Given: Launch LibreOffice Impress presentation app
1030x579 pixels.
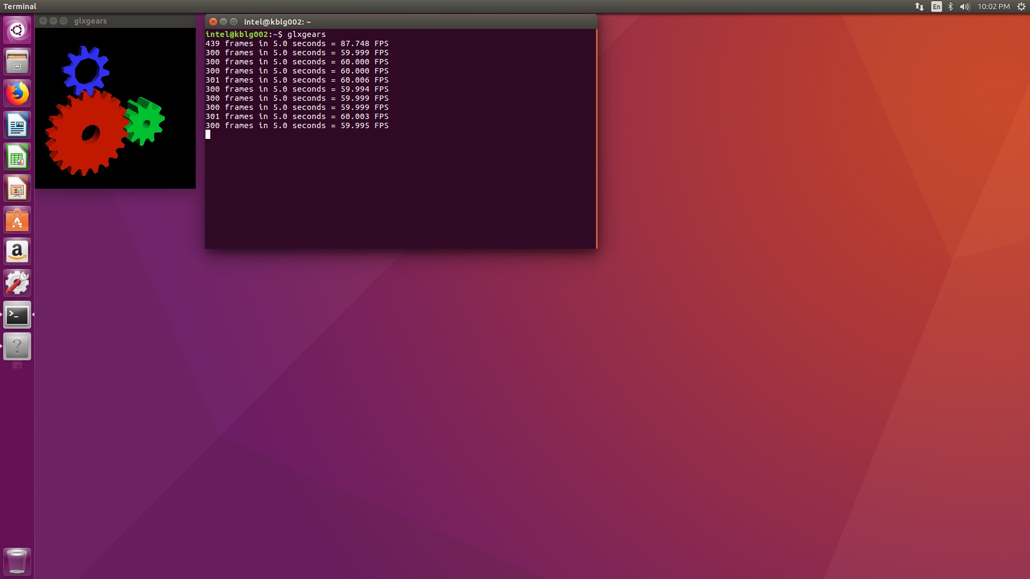Looking at the screenshot, I should (x=17, y=189).
